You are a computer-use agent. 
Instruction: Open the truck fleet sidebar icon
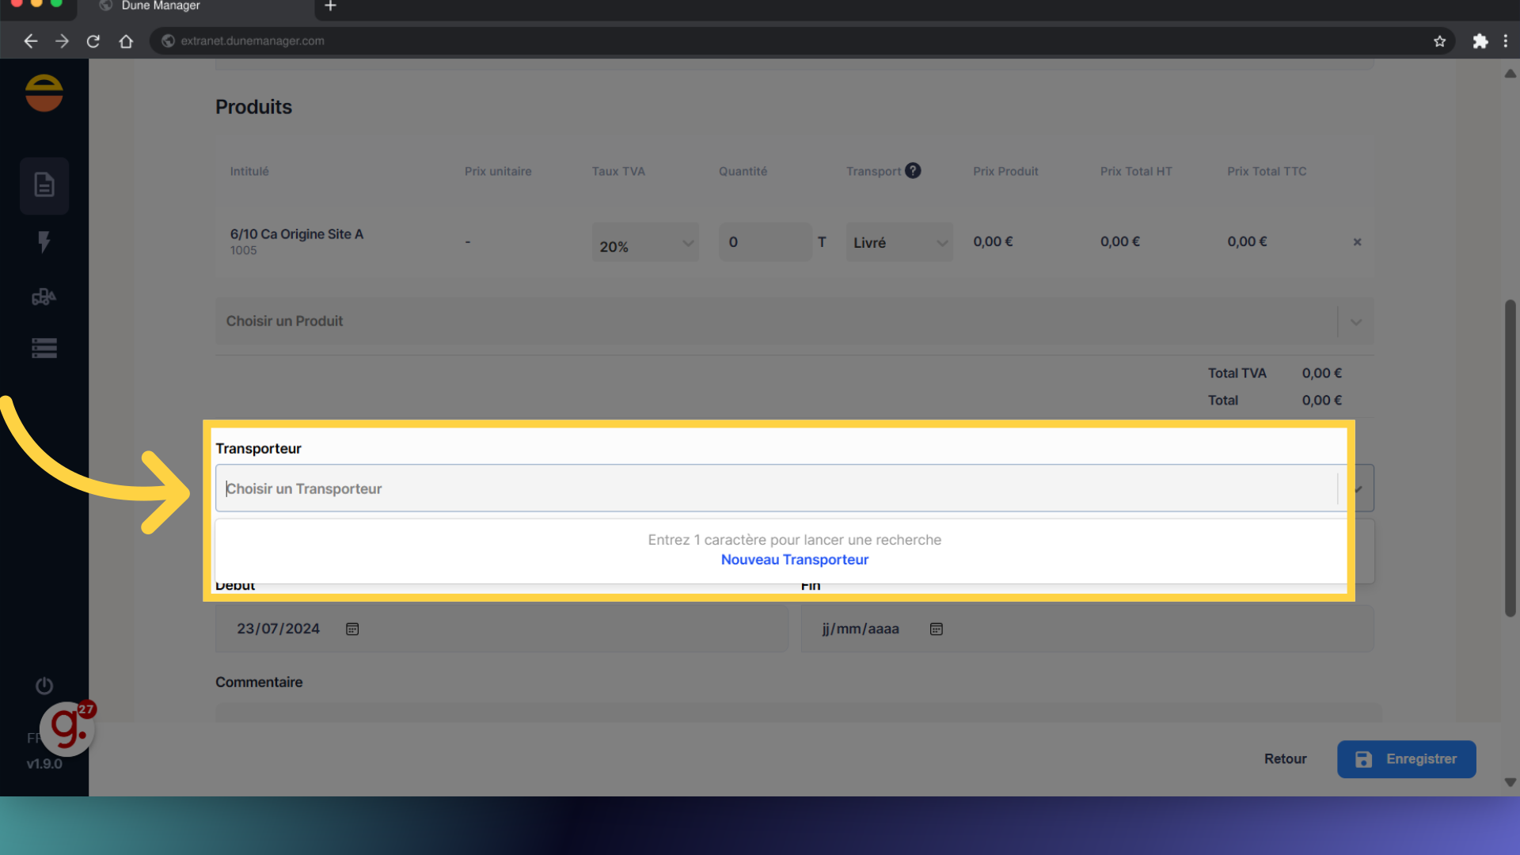point(44,297)
